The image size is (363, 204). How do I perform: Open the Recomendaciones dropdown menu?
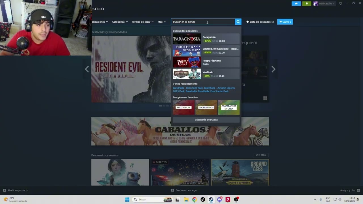point(100,22)
